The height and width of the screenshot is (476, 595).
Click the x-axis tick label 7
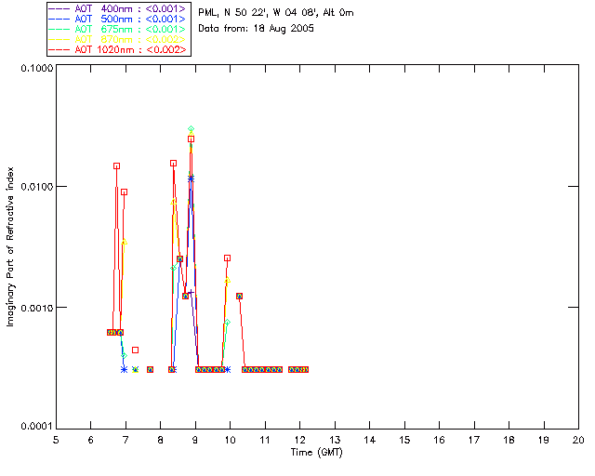[126, 440]
